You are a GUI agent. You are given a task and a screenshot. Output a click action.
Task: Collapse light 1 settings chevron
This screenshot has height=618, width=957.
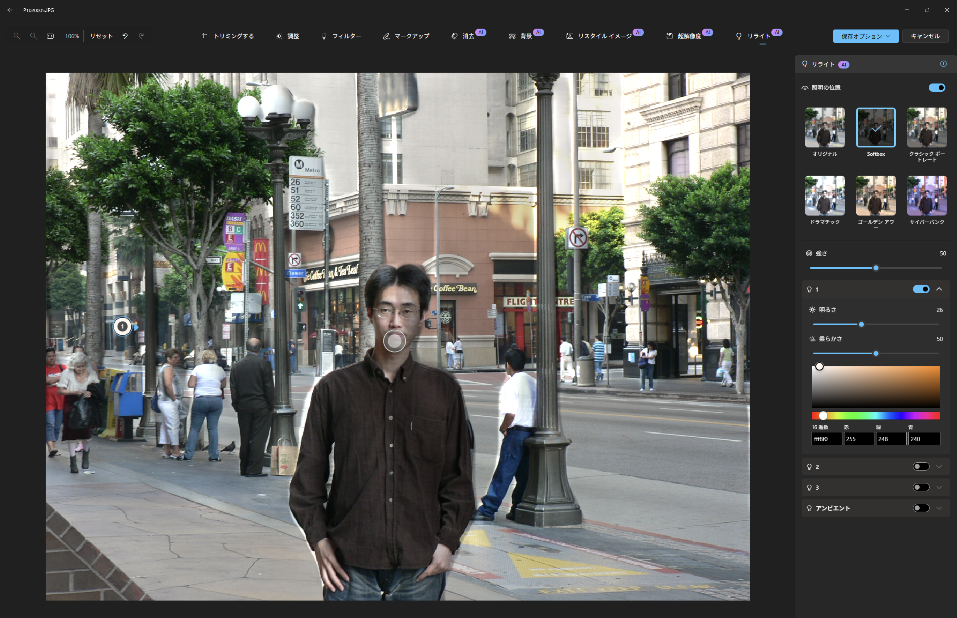(939, 289)
